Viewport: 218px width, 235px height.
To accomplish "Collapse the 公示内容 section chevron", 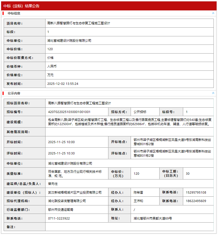I will tap(213, 93).
